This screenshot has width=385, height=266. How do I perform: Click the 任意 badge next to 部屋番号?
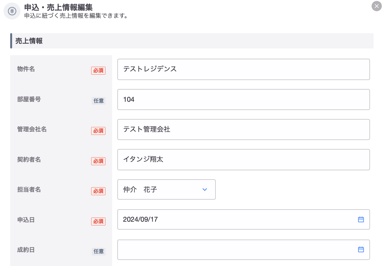[98, 101]
